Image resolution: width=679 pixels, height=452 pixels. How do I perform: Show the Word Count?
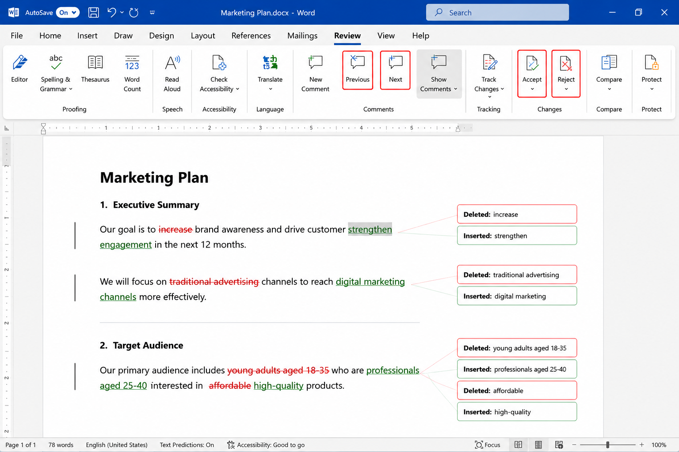click(132, 73)
